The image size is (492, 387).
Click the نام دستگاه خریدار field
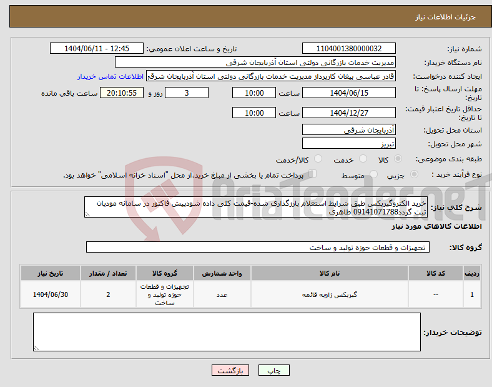click(x=255, y=62)
